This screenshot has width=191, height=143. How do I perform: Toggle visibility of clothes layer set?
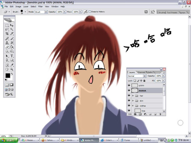tap(129, 106)
